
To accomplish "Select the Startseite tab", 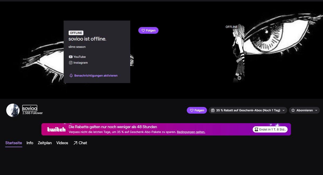I will [x=14, y=143].
